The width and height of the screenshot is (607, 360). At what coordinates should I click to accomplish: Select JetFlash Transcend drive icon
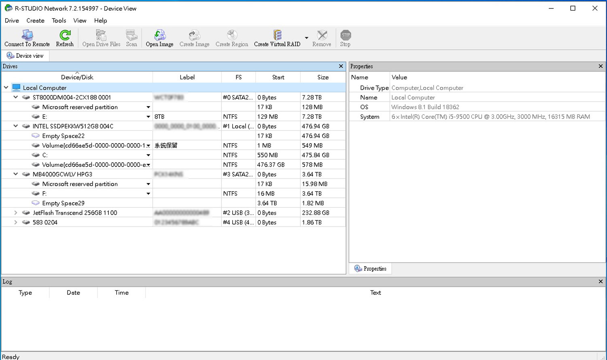(x=26, y=212)
